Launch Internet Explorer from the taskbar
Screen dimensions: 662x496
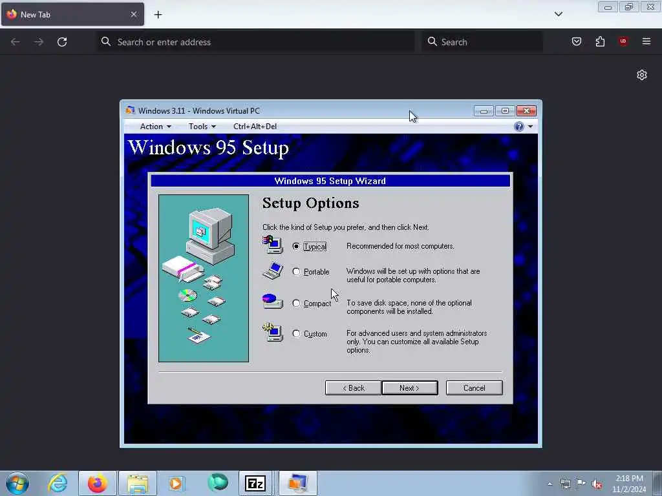[58, 483]
